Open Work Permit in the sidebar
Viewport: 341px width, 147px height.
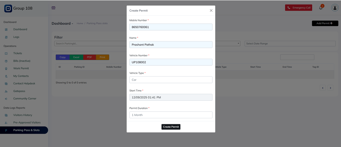click(21, 68)
